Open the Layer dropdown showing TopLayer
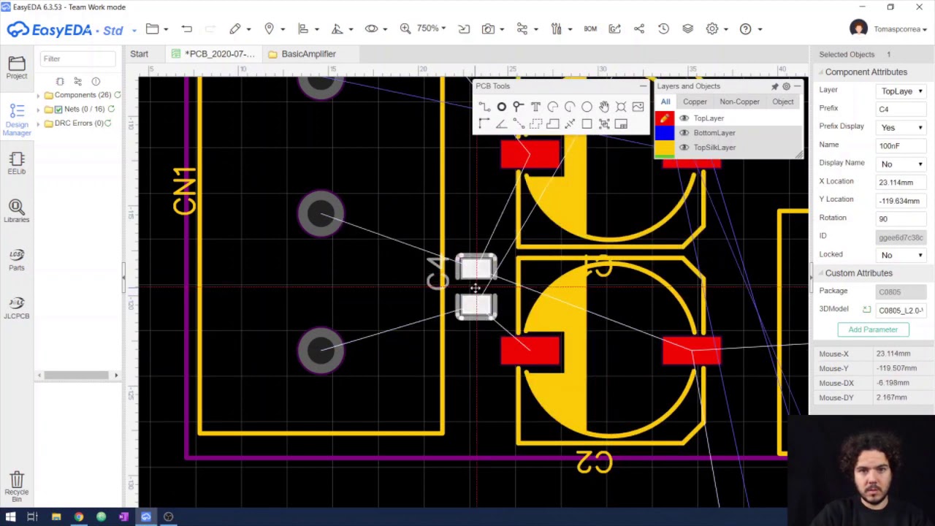 [901, 91]
